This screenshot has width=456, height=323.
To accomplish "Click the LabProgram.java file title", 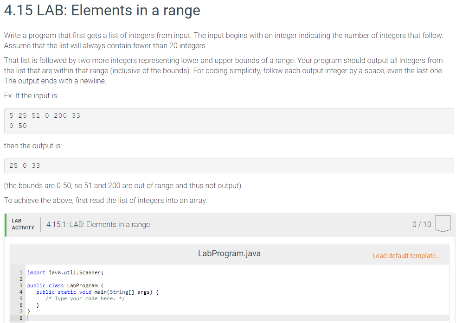I will [x=229, y=253].
